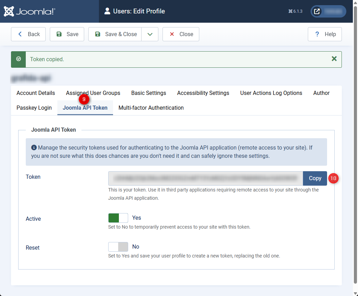Open the Passkey Login tab
Screen dimensions: 358x296
tap(34, 108)
